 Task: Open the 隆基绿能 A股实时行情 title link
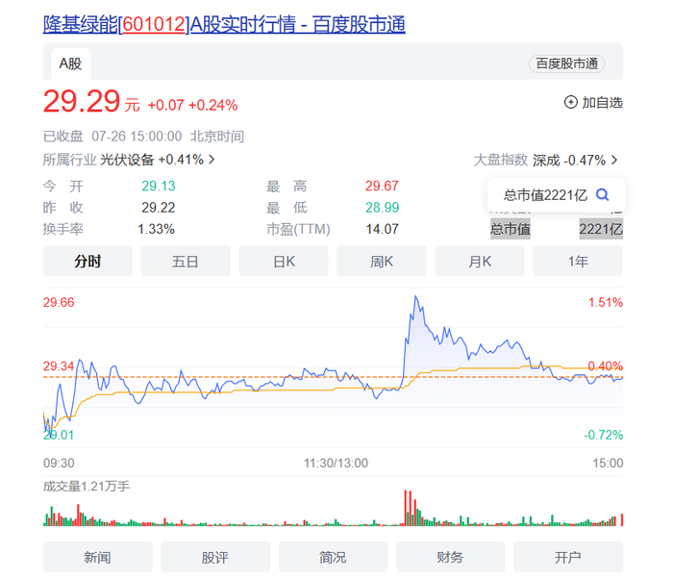click(x=224, y=24)
